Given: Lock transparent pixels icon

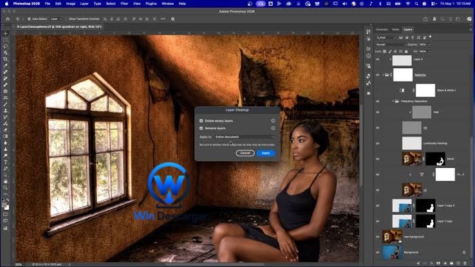Looking at the screenshot, I should pos(384,51).
